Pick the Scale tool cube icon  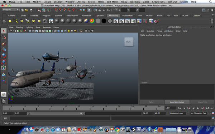tap(4, 62)
